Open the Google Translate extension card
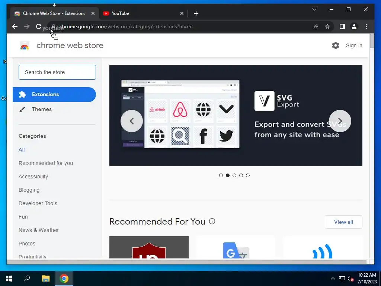This screenshot has height=286, width=381. click(236, 247)
